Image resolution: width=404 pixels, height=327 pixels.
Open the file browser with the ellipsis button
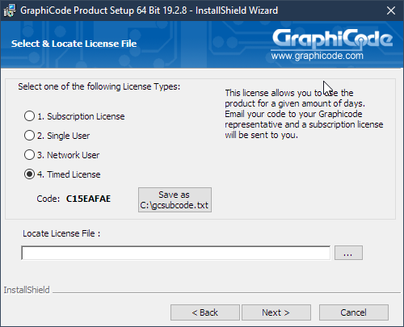pos(348,253)
